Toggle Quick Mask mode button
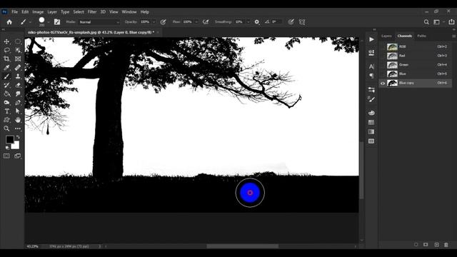 pos(6,156)
